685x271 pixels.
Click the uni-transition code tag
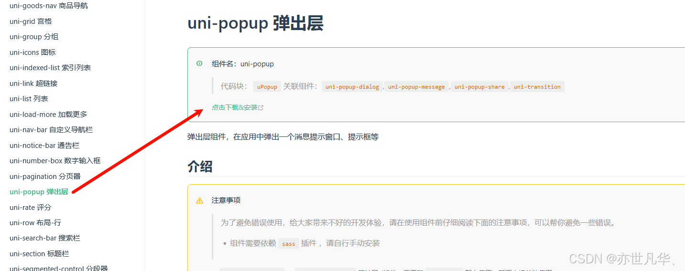537,87
